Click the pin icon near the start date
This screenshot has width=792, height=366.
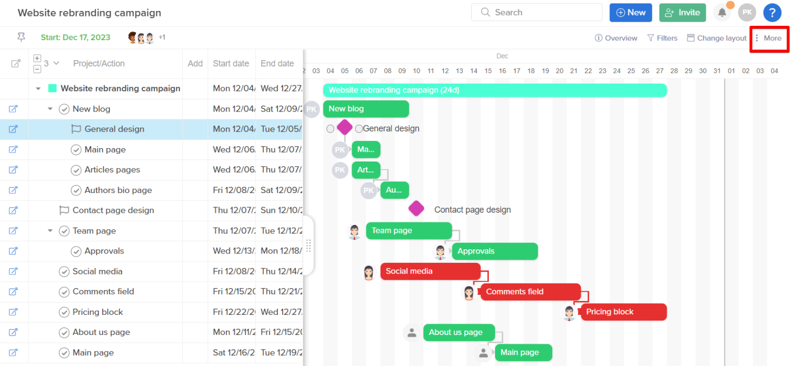tap(21, 37)
